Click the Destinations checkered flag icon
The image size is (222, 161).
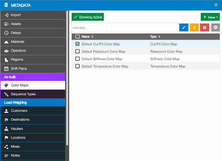tap(6, 120)
